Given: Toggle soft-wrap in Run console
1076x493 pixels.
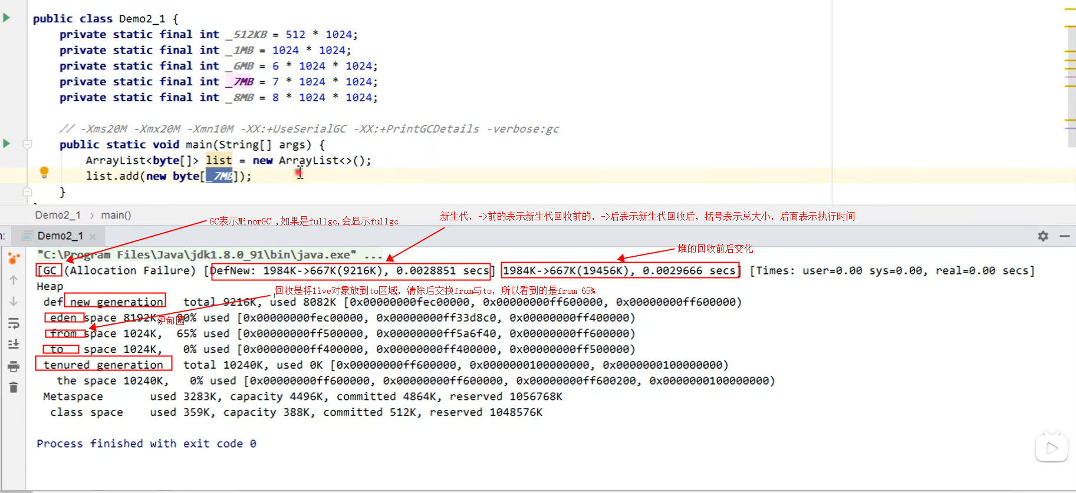Looking at the screenshot, I should (14, 323).
